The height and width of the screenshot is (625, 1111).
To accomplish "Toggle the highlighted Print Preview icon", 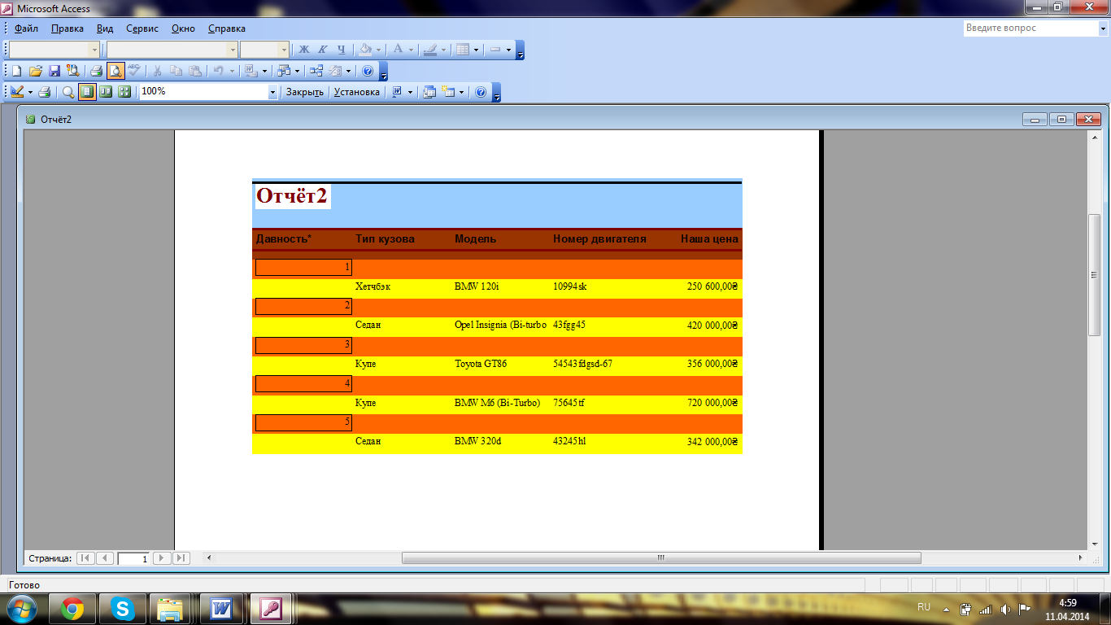I will [115, 71].
